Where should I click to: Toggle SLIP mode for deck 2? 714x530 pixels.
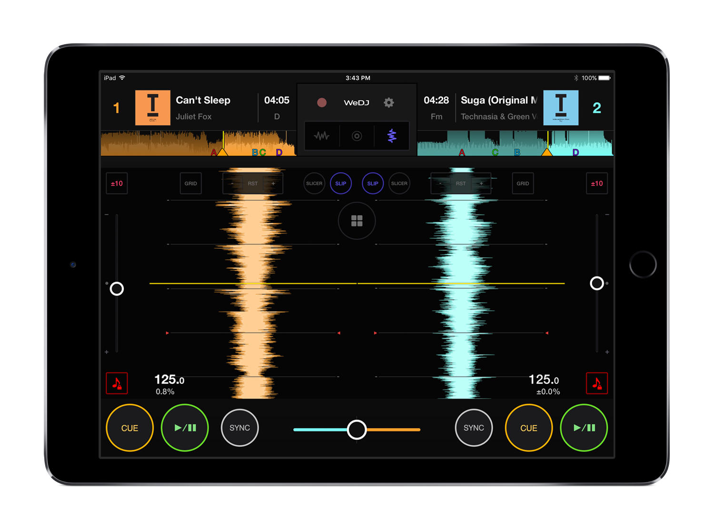tap(373, 183)
